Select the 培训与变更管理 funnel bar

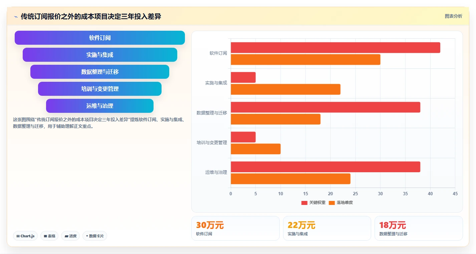click(100, 89)
